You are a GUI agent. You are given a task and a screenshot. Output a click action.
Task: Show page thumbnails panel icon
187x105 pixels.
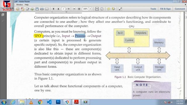click(3, 15)
